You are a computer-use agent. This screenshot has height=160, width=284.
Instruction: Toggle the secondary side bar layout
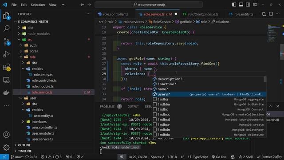tap(248, 4)
